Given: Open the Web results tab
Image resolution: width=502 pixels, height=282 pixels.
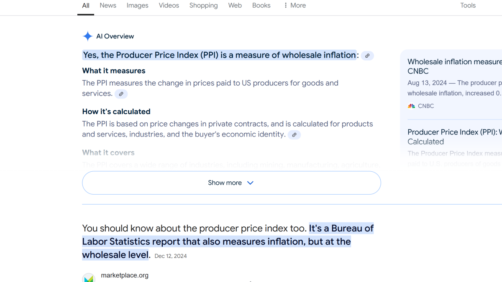Looking at the screenshot, I should pyautogui.click(x=235, y=5).
